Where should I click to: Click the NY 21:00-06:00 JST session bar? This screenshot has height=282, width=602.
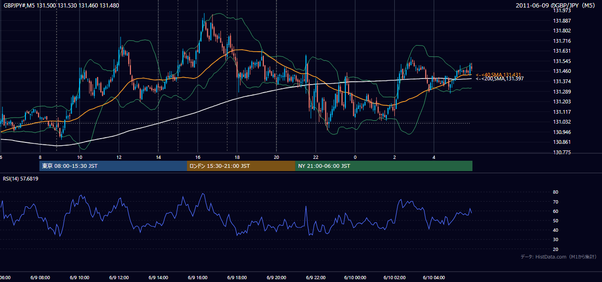coord(384,166)
